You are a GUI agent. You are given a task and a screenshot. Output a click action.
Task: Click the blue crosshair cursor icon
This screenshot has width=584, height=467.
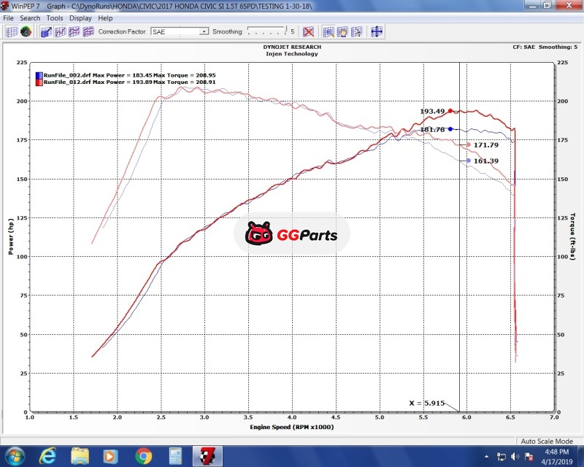coord(377,32)
